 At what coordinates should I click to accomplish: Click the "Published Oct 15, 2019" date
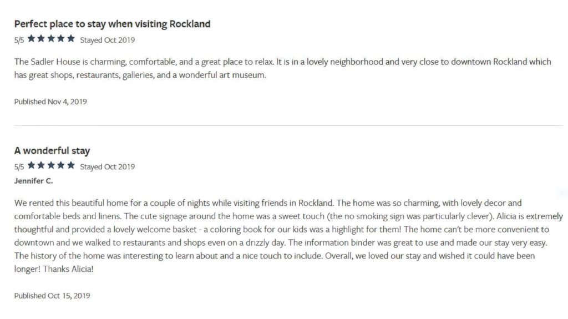pyautogui.click(x=52, y=296)
